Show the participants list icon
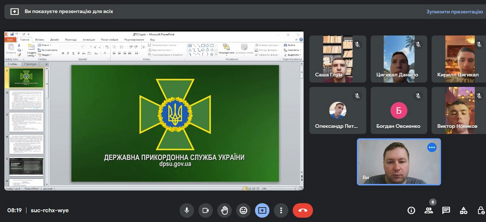The height and width of the screenshot is (222, 486). [x=429, y=210]
